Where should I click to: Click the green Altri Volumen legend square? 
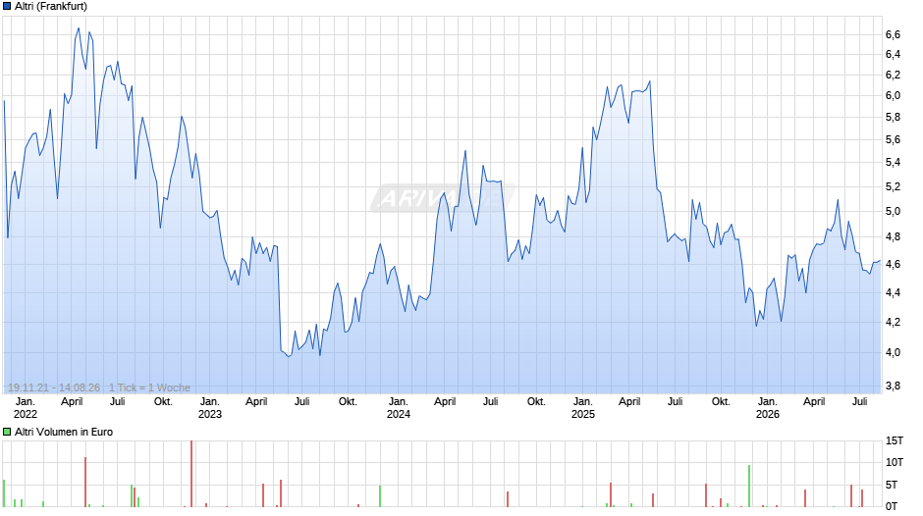click(x=7, y=432)
